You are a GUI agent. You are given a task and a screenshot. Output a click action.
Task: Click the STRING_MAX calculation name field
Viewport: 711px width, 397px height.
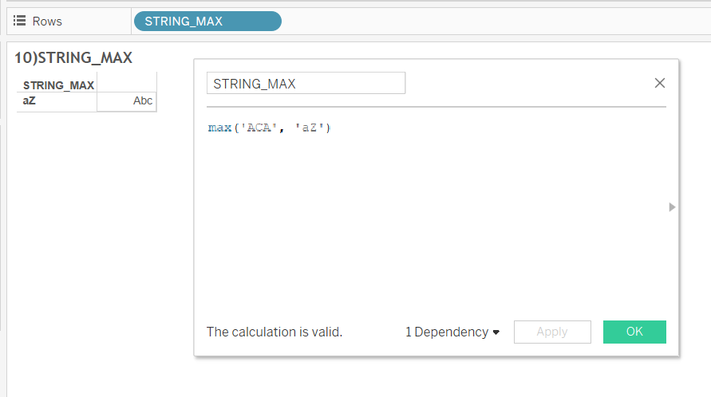pos(306,84)
